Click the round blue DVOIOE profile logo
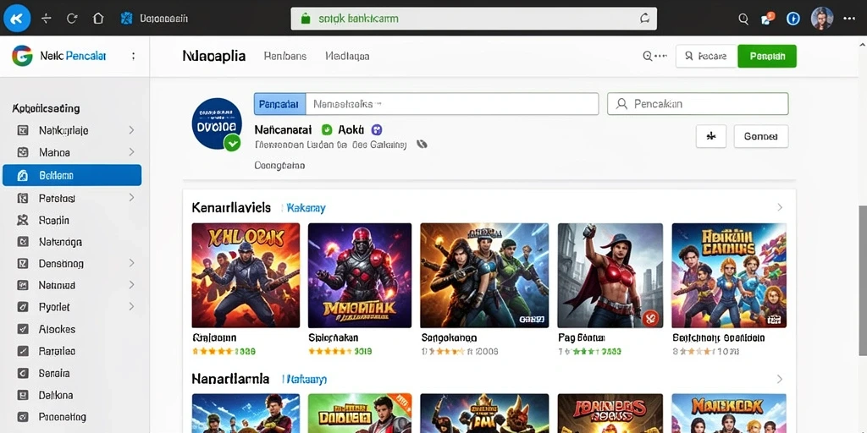Viewport: 867px width, 433px height. (217, 123)
